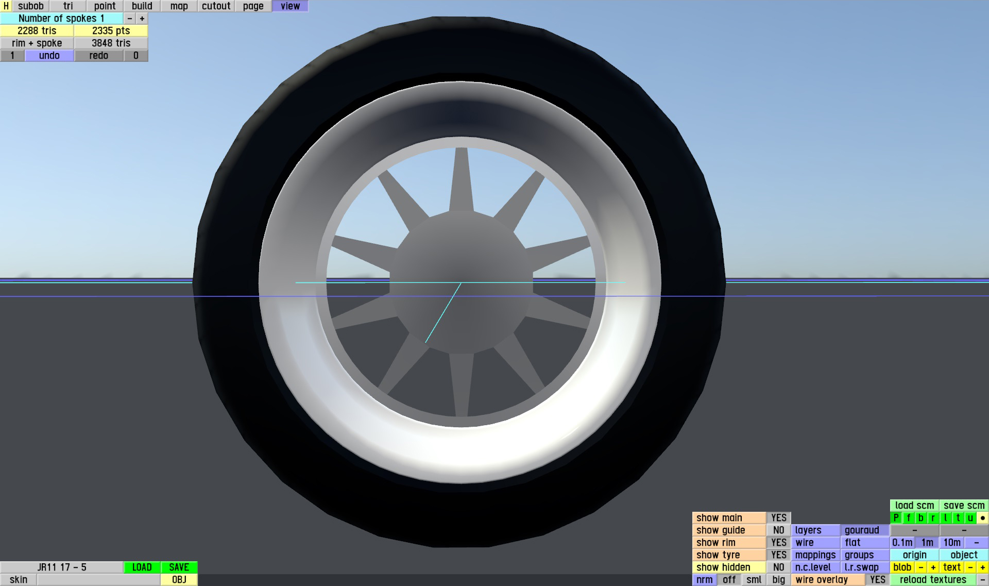This screenshot has height=586, width=989.
Task: Select the t top view button
Action: click(958, 518)
